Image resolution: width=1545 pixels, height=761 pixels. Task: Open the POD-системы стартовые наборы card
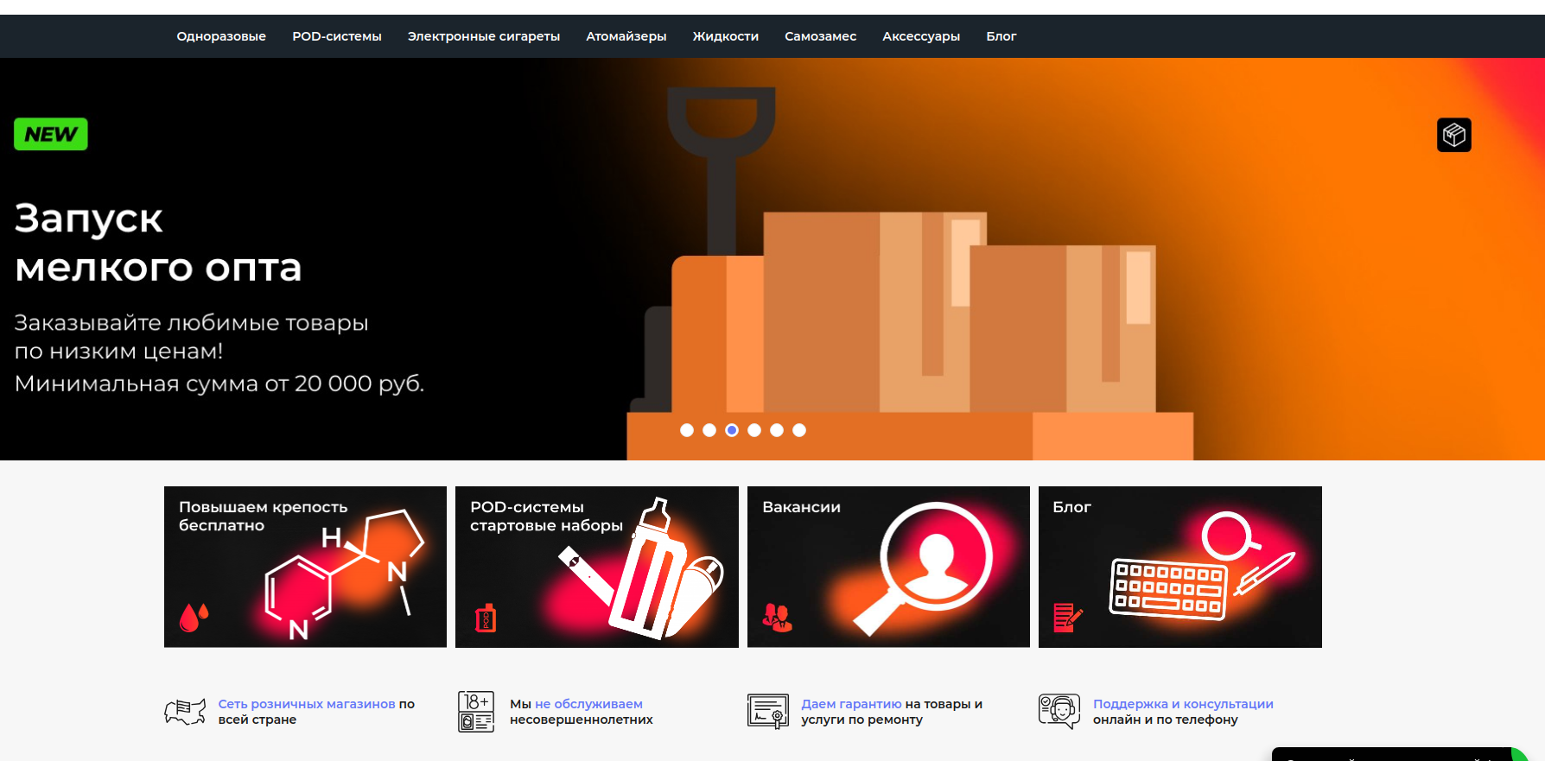596,567
